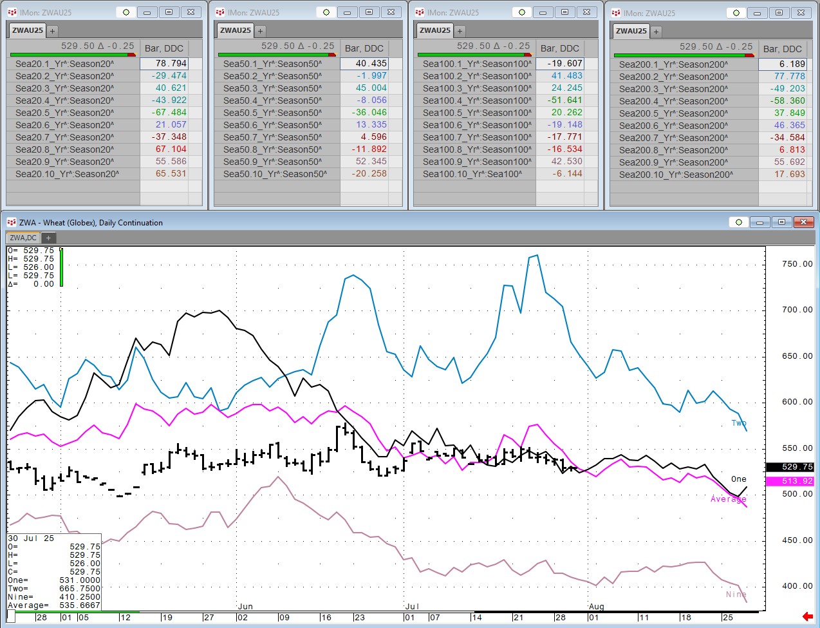Click the green link circle in the Season200 monitor window
This screenshot has width=820, height=628.
pyautogui.click(x=736, y=13)
